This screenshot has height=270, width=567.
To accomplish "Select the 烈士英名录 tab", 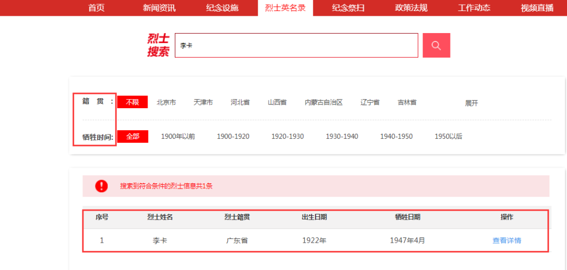I will 285,8.
